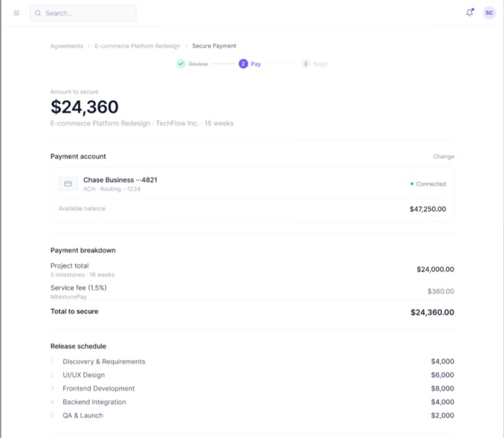
Task: Click $8,000 Frontend Development amount
Action: [442, 388]
